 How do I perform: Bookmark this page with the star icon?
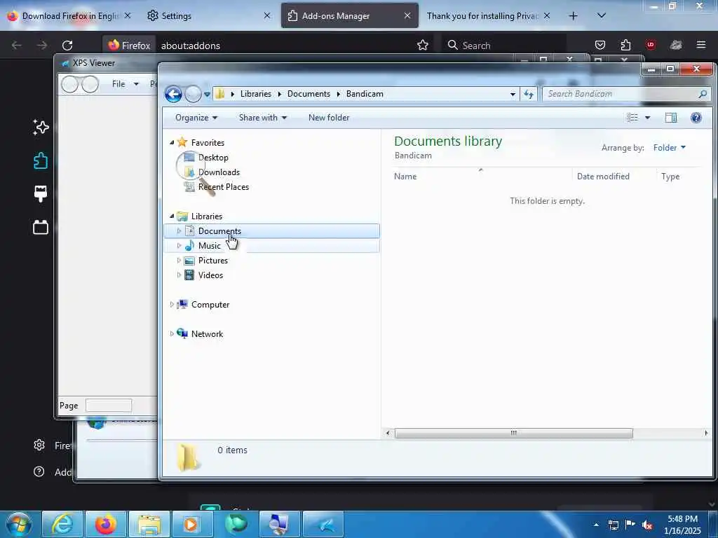click(x=423, y=46)
